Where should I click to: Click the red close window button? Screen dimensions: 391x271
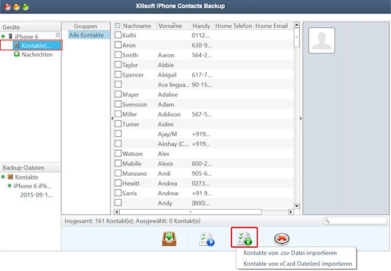8,7
